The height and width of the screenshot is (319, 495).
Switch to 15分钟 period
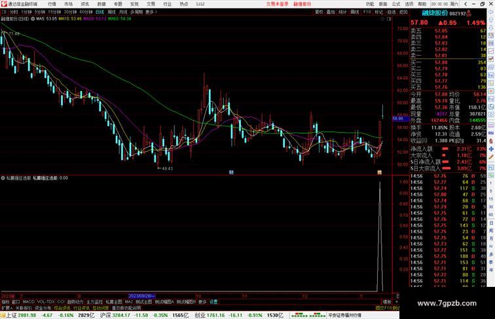54,12
